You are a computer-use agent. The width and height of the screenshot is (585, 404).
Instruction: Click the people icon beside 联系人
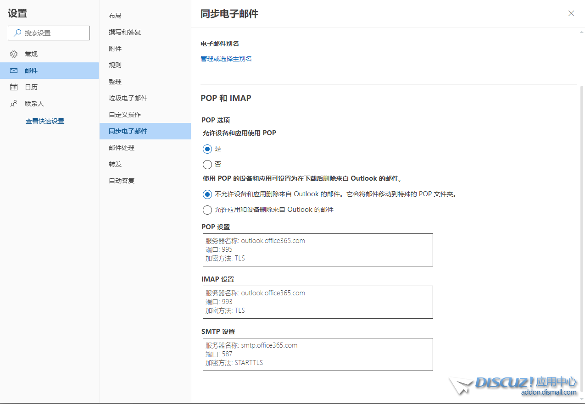coord(14,104)
